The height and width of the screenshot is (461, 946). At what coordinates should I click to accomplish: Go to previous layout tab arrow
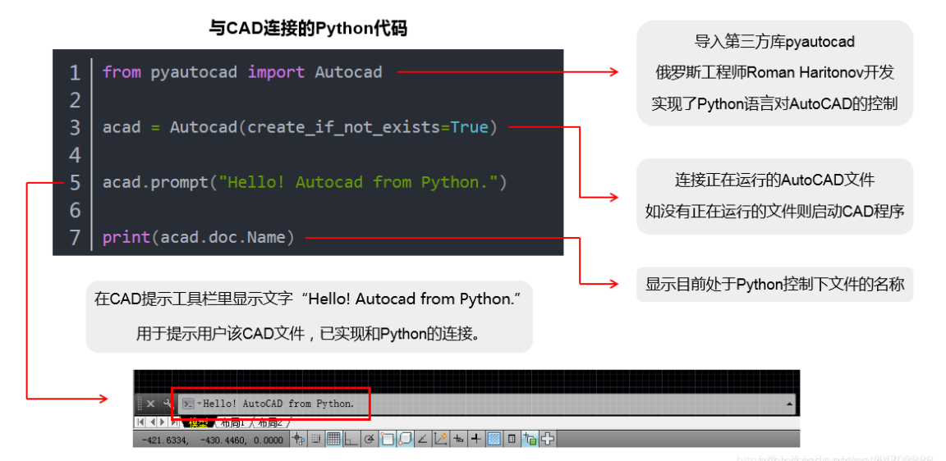pyautogui.click(x=152, y=422)
